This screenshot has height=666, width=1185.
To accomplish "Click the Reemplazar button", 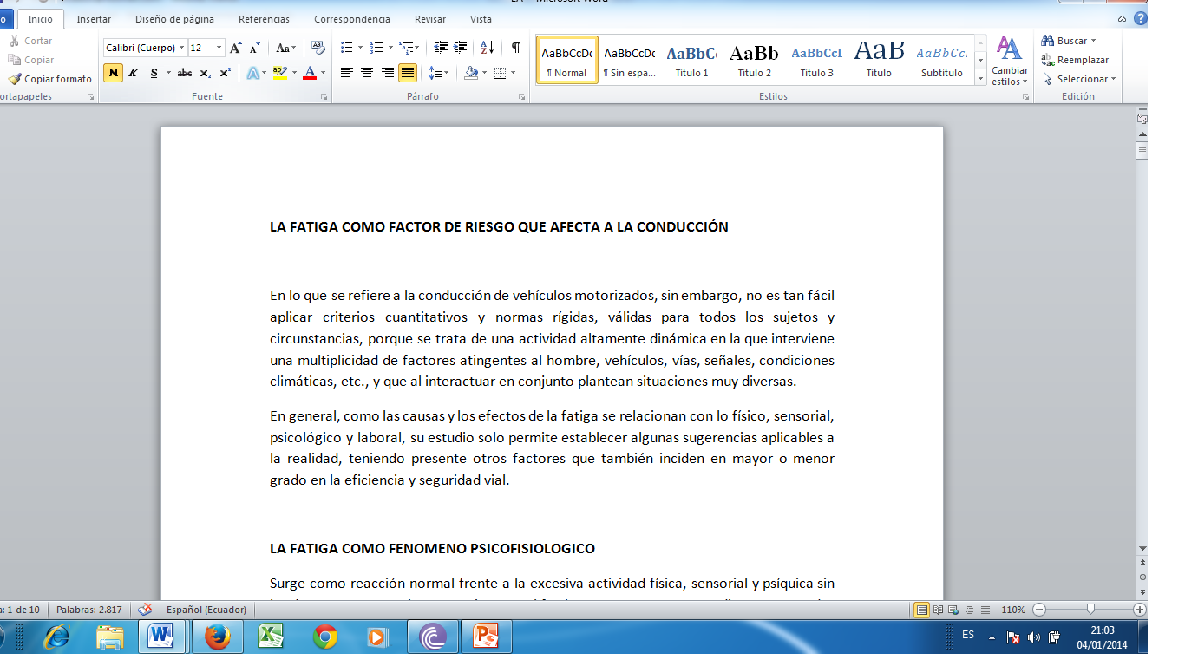I will tap(1082, 60).
